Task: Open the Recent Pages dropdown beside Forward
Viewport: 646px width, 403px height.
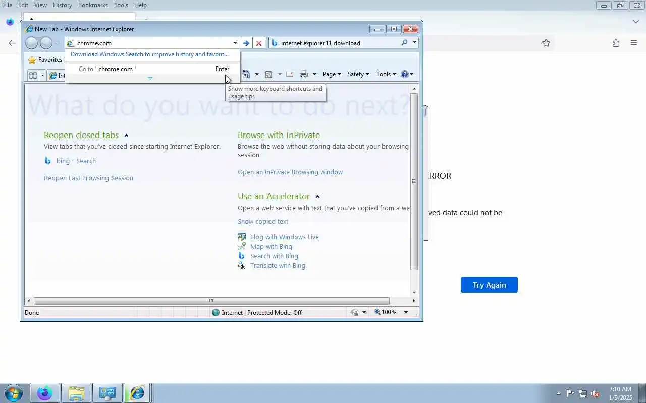Action: tap(57, 43)
